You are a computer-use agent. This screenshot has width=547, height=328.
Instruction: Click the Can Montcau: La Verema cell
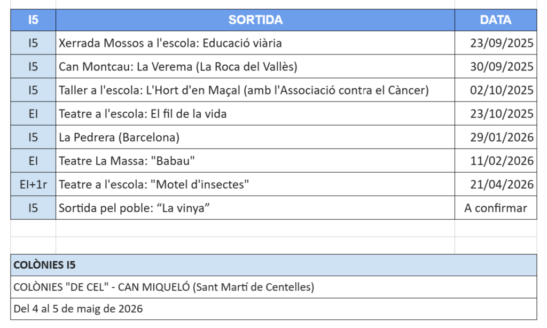(x=178, y=67)
